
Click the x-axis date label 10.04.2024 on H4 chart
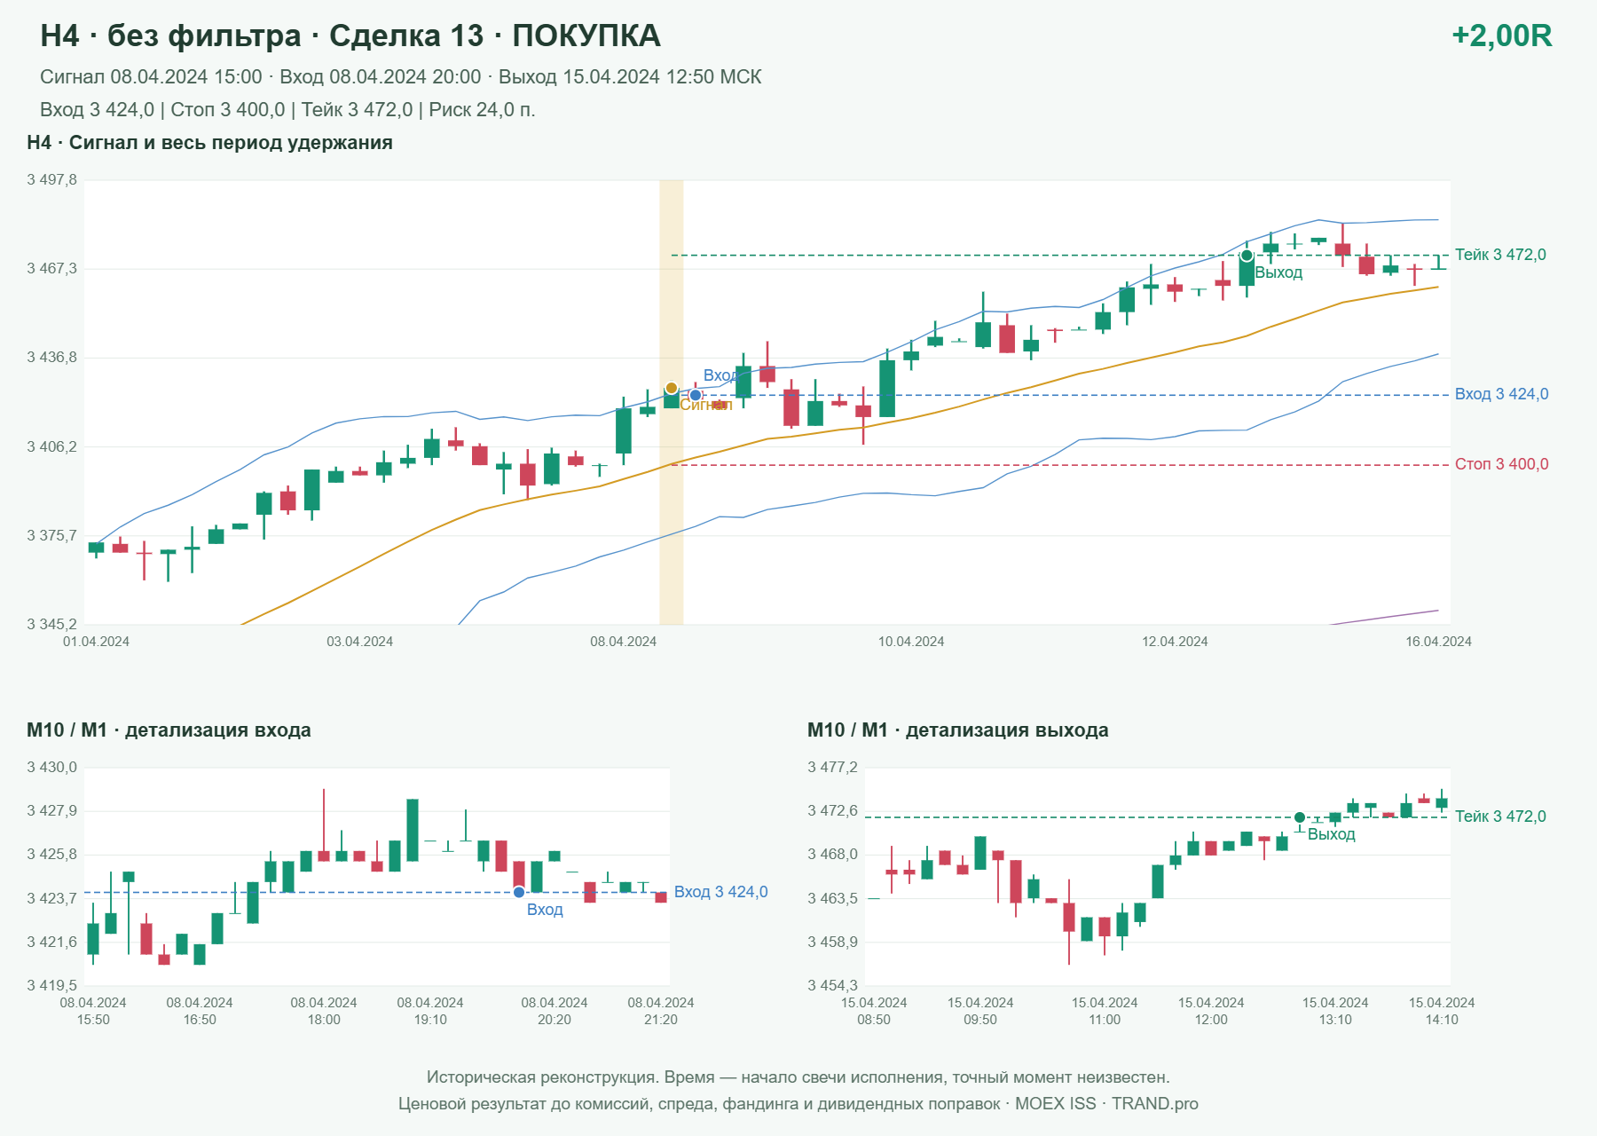pos(911,642)
